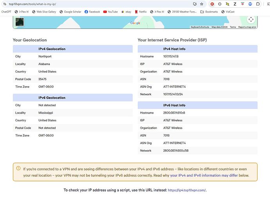Open the Netflix bookmark
The image size is (270, 197).
tap(141, 12)
